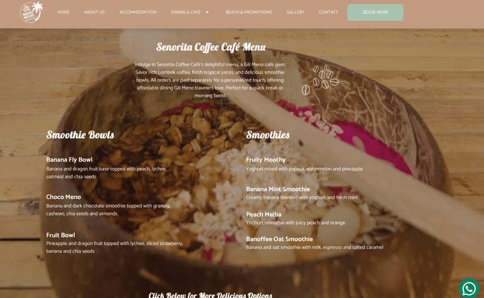Click the Book Now button

pyautogui.click(x=376, y=13)
